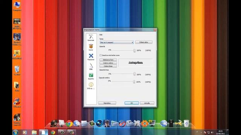
Task: Click the Anteprima preview text
Action: tap(136, 63)
